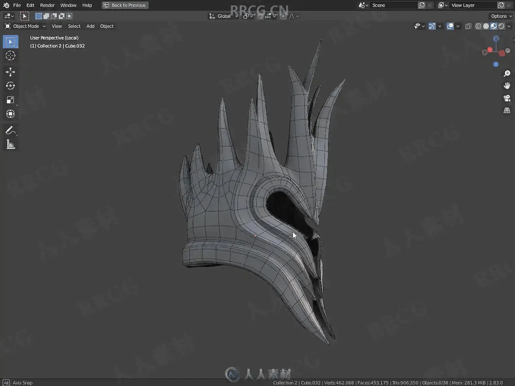Open the viewport Add menu
The height and width of the screenshot is (386, 515).
click(x=90, y=26)
